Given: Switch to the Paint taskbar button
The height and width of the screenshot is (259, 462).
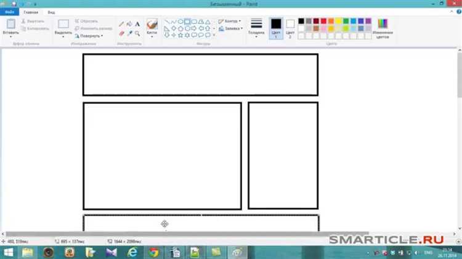Looking at the screenshot, I should [x=238, y=252].
